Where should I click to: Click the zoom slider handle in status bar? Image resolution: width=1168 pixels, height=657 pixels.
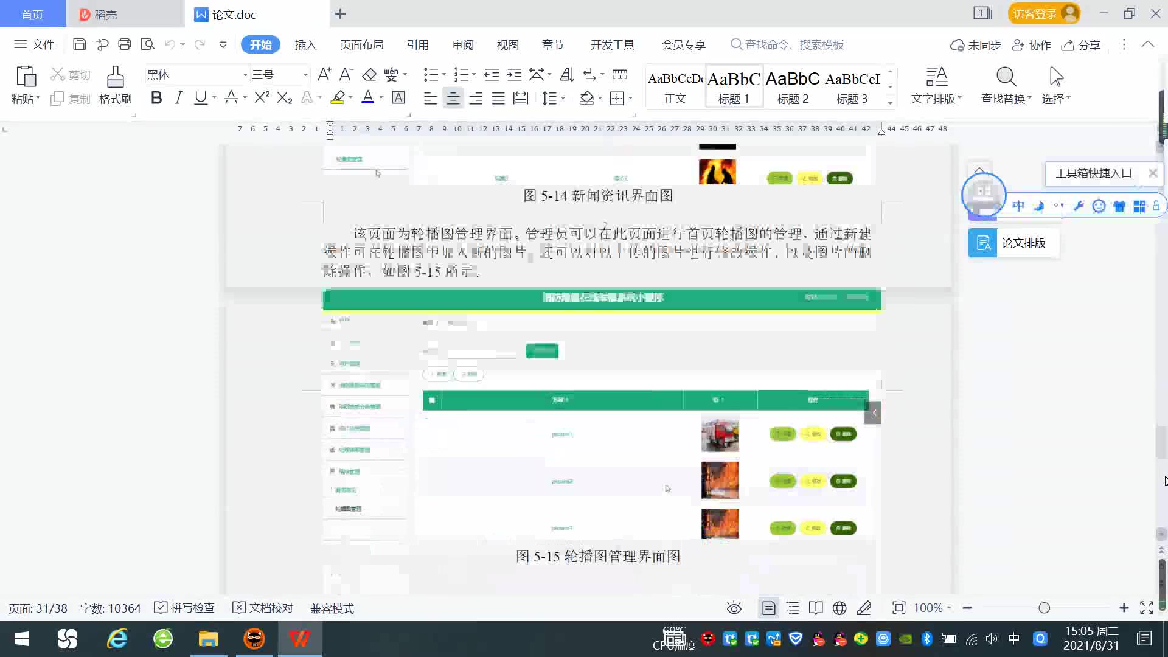1044,608
